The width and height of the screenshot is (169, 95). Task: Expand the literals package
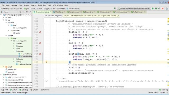[x=14, y=59]
